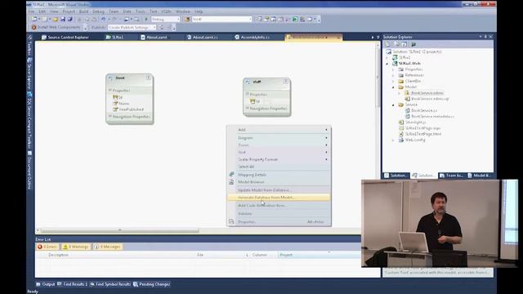The image size is (523, 294).
Task: Click the Output window icon at bottom
Action: coord(38,284)
